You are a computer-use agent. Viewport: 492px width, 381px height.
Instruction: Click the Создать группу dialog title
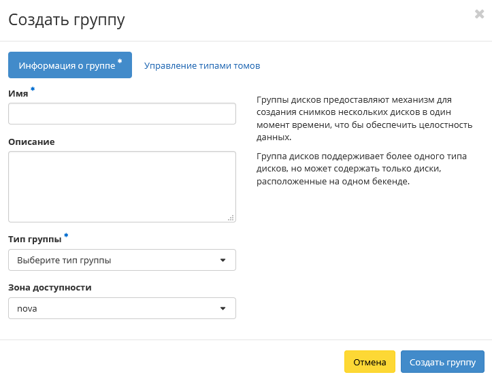[x=67, y=20]
